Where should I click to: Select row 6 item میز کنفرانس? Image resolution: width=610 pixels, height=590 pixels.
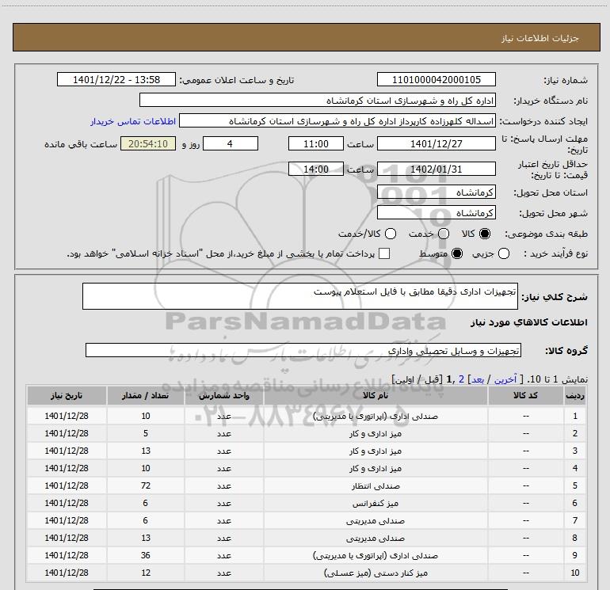[376, 503]
